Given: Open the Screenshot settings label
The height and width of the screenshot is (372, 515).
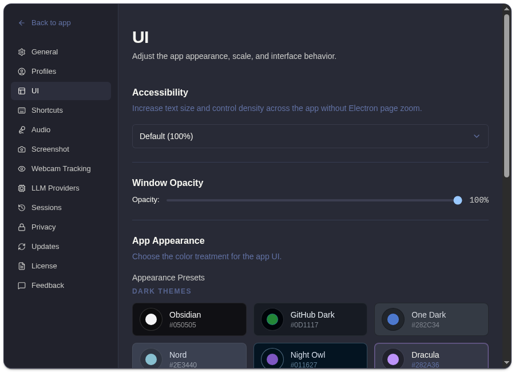Looking at the screenshot, I should (x=50, y=149).
